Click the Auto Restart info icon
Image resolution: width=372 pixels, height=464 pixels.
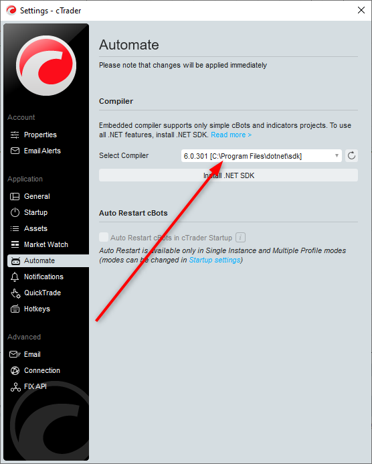[240, 237]
